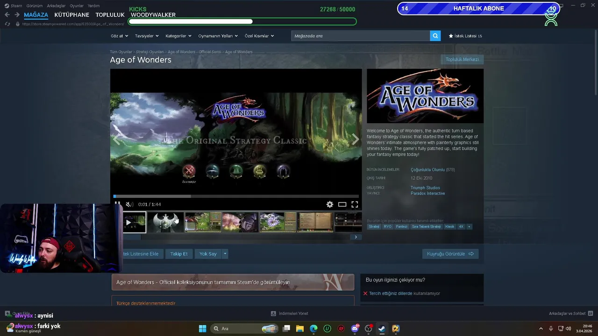This screenshot has height=336, width=598.
Task: Open volume control in system tray
Action: point(568,329)
